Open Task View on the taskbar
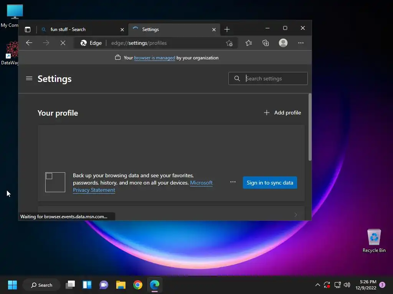 (70, 285)
